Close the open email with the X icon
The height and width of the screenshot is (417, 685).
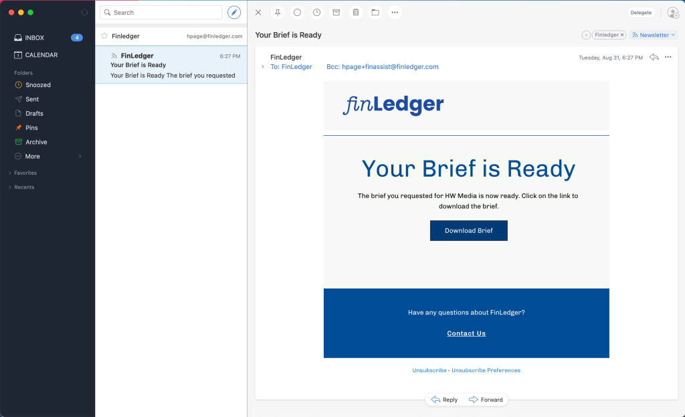[x=258, y=12]
